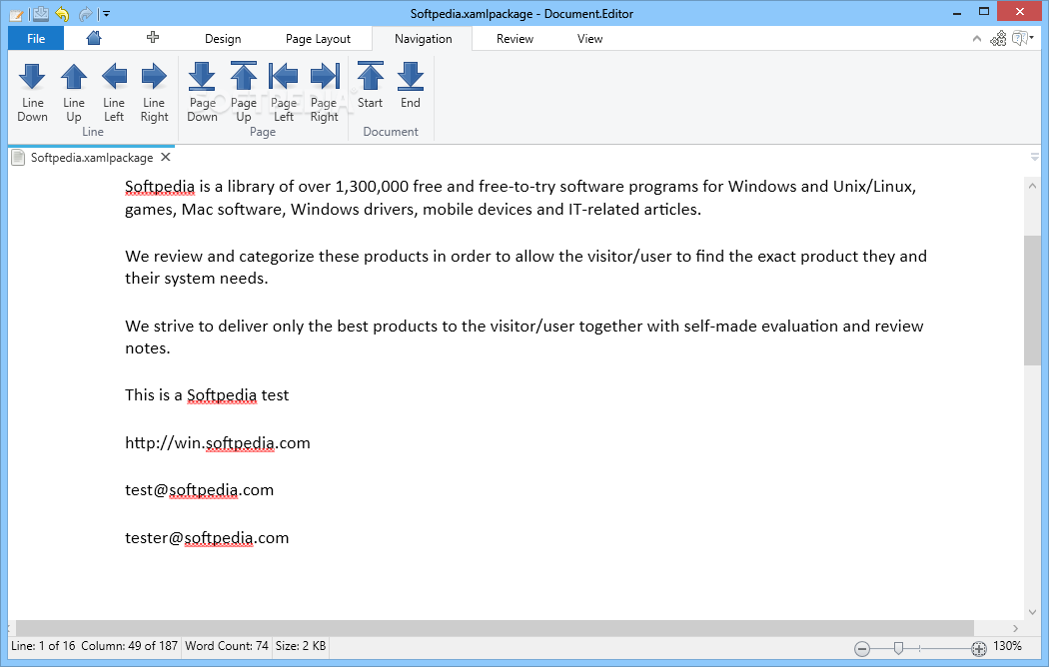Click the horizontal scrollbar right arrow
Screen dimensions: 1049x667
1016,628
